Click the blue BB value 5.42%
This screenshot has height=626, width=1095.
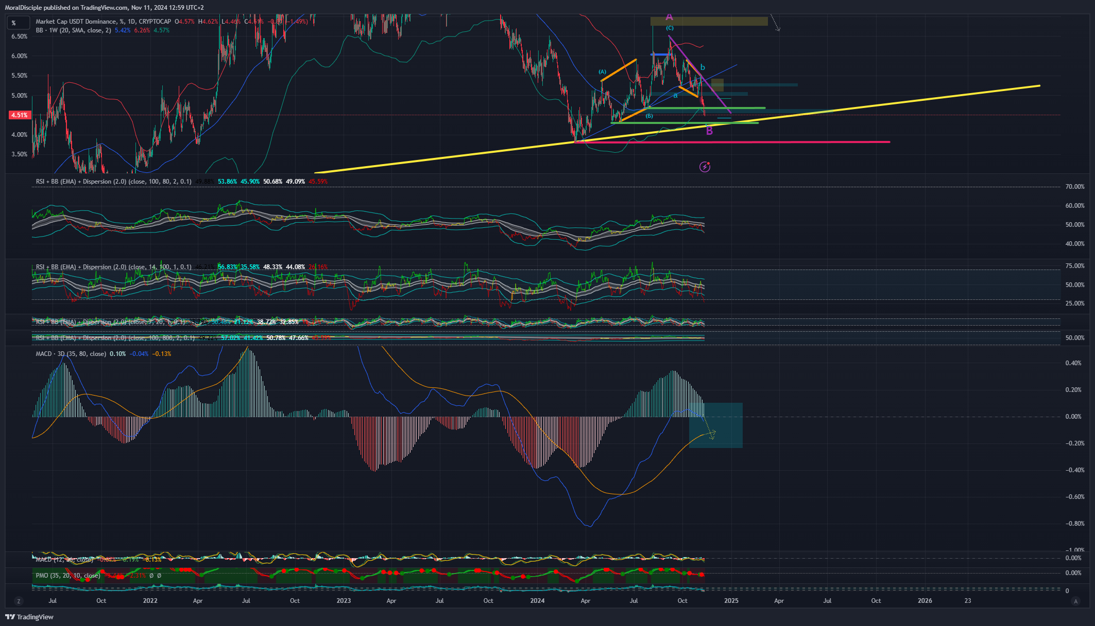(x=123, y=30)
